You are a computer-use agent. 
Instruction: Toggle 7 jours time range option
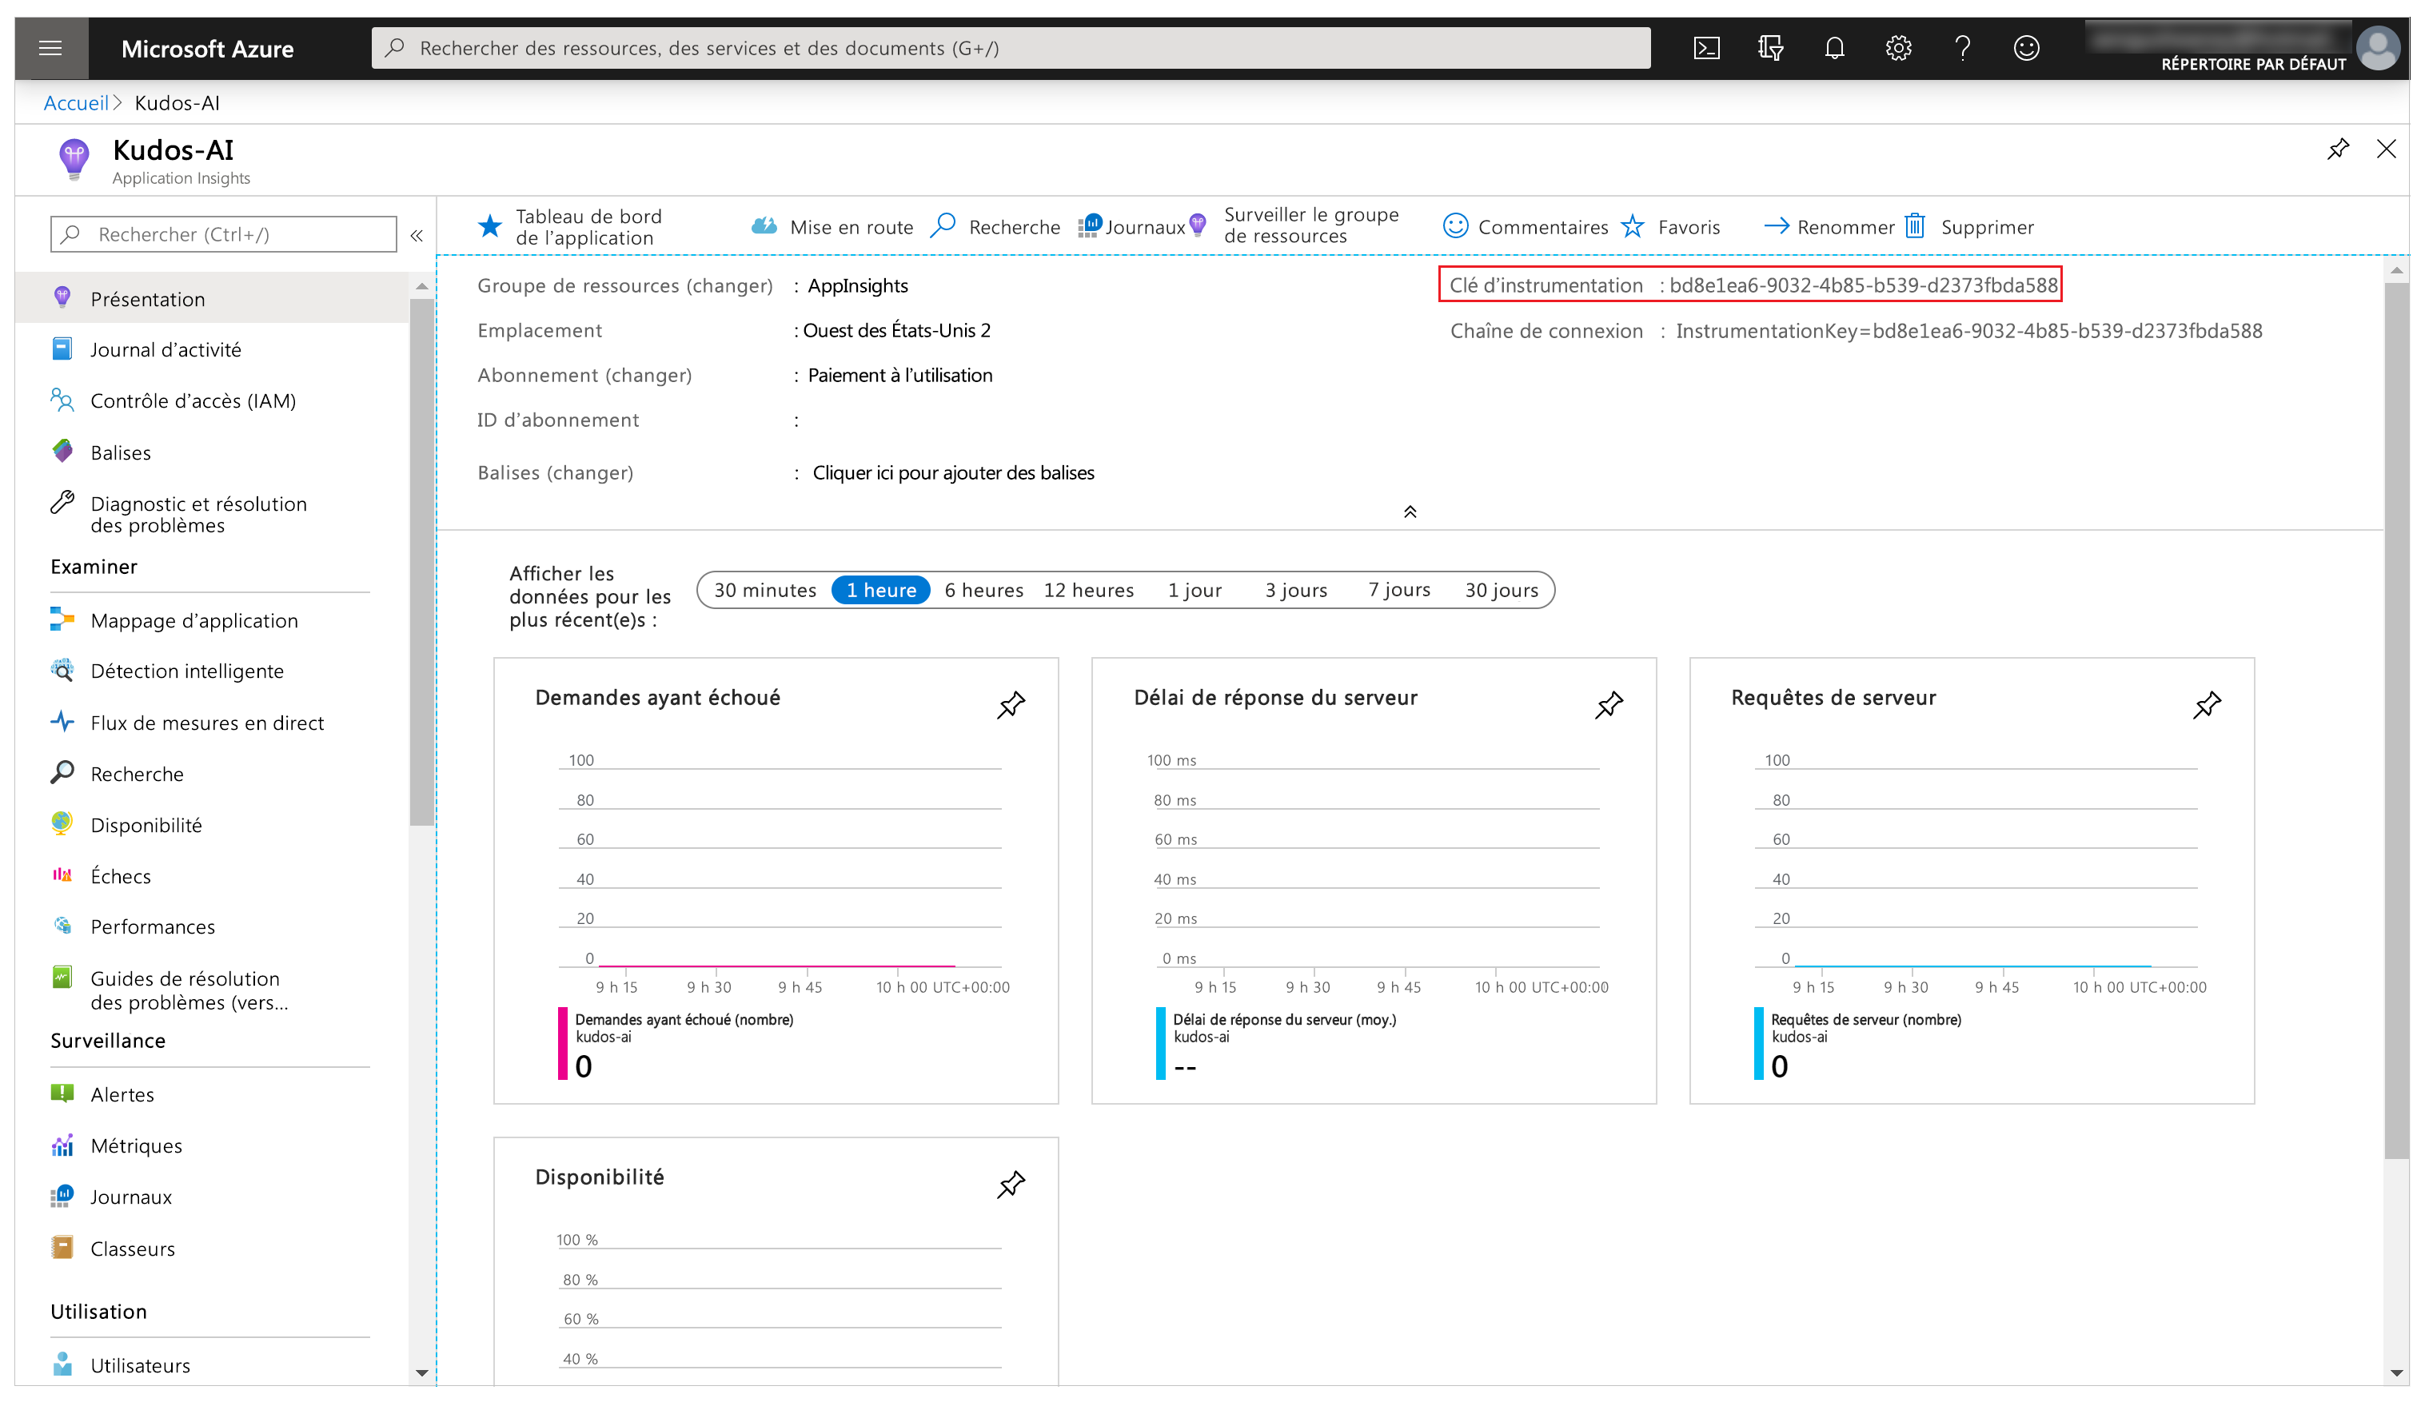coord(1392,591)
